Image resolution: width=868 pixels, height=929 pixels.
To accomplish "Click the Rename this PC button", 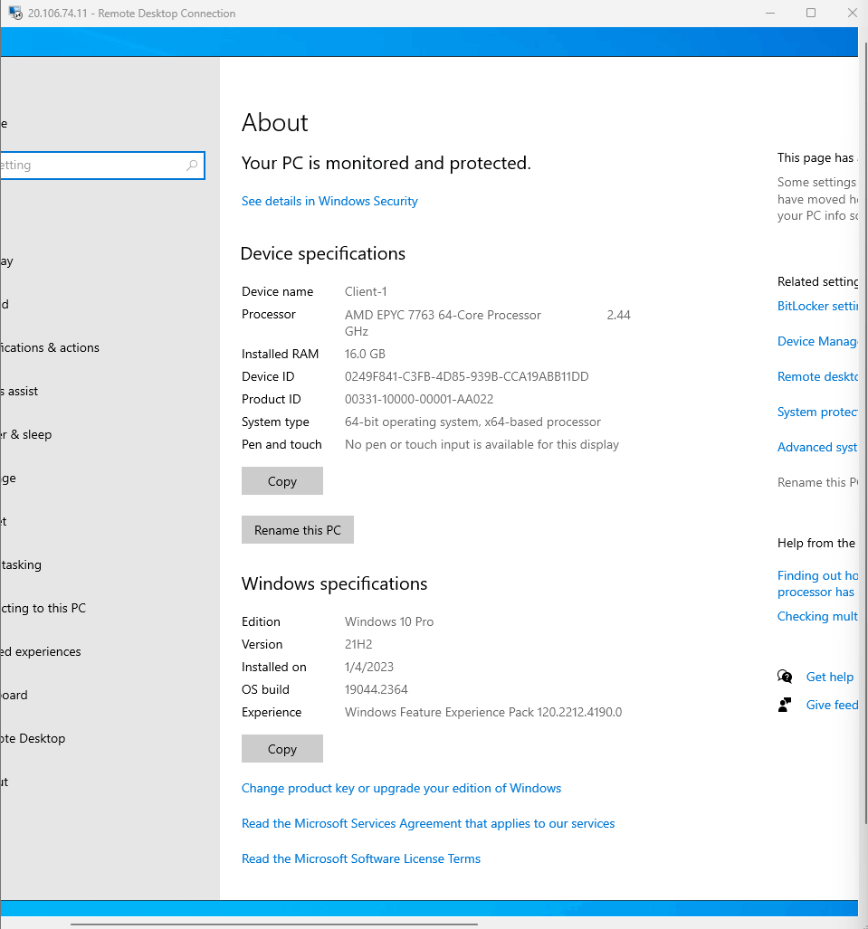I will pyautogui.click(x=298, y=530).
